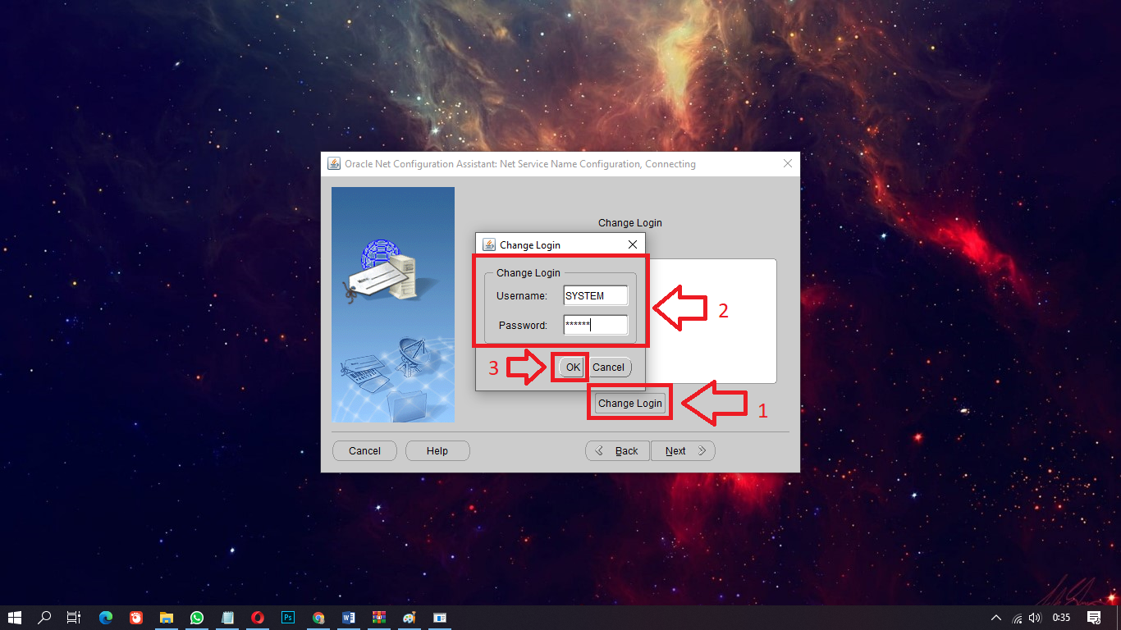Open WinRAR from the taskbar
1121x630 pixels.
click(x=379, y=618)
